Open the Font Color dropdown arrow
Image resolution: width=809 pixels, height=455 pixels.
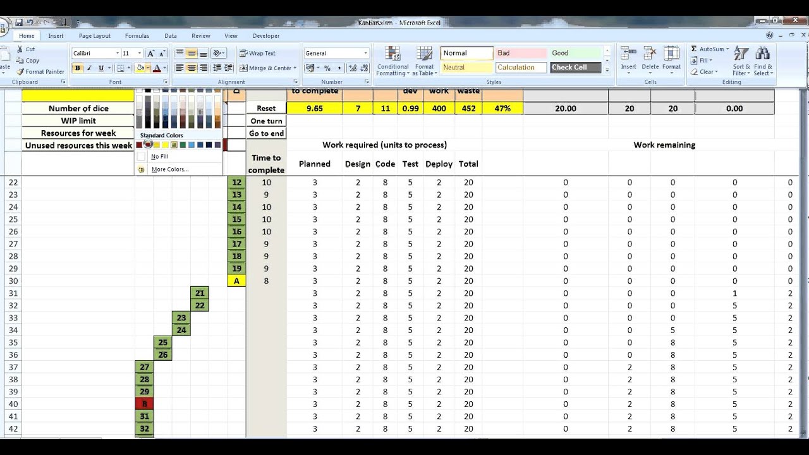pyautogui.click(x=165, y=68)
